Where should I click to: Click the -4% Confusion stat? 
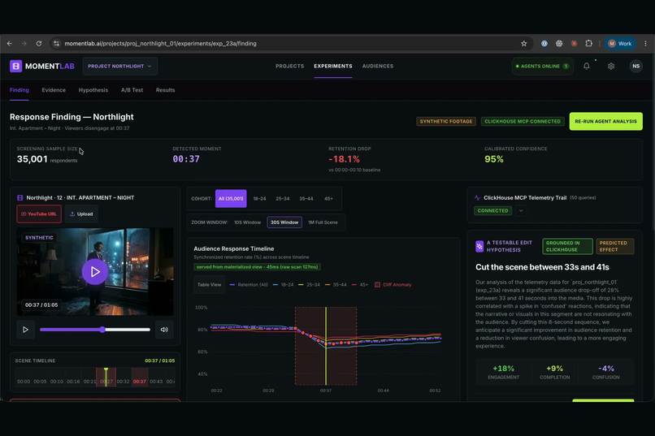pos(605,372)
